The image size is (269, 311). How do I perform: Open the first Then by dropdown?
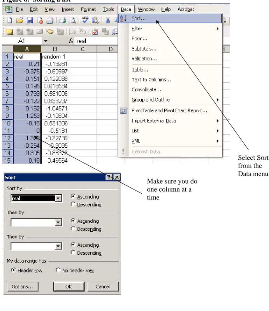coord(58,222)
